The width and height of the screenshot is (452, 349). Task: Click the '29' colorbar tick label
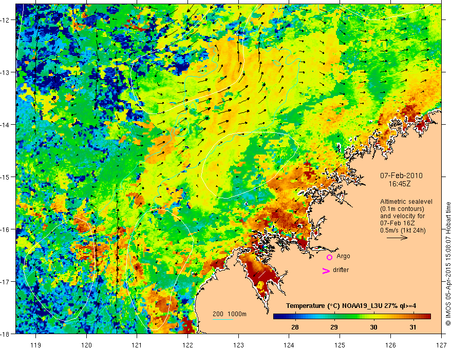pos(334,327)
